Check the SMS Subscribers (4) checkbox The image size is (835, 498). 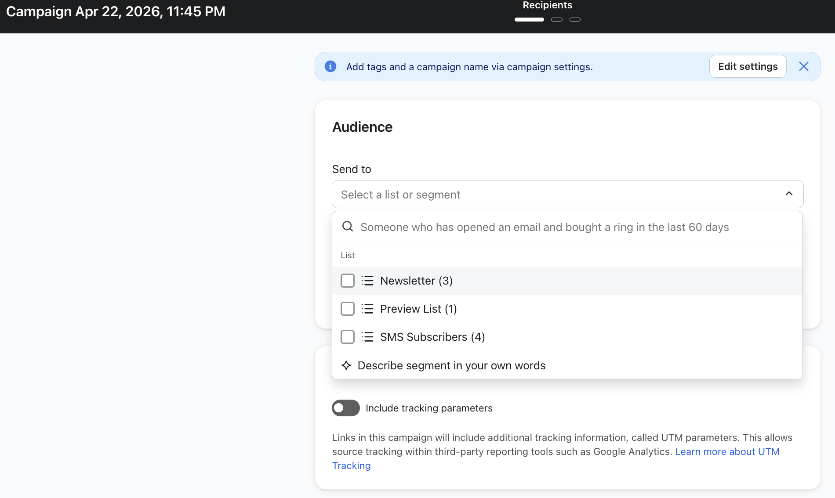coord(348,337)
